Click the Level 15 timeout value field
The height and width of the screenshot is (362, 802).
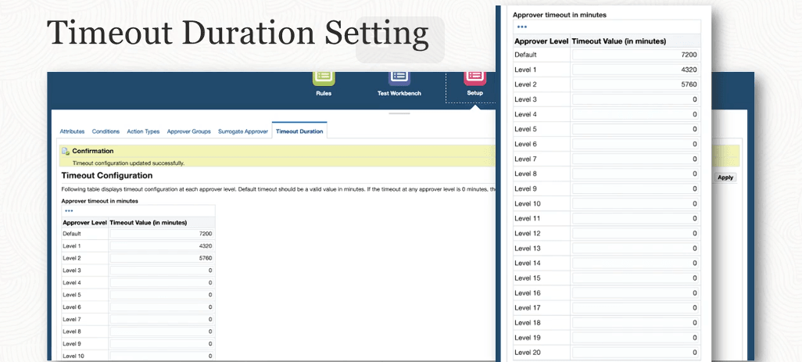tap(636, 278)
